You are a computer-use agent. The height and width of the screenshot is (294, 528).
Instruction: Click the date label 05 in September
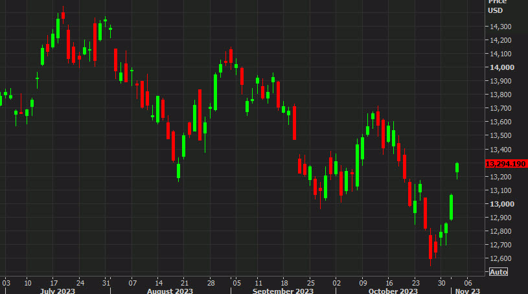pos(236,283)
